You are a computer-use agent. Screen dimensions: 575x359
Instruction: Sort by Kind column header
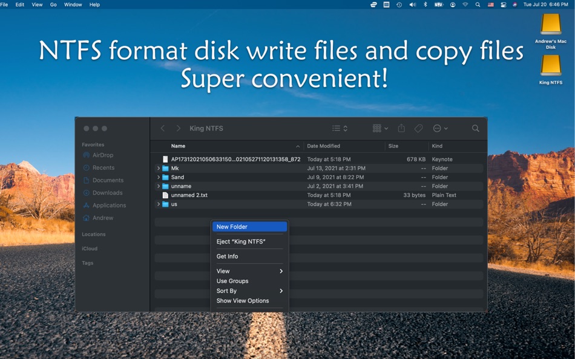pos(437,146)
